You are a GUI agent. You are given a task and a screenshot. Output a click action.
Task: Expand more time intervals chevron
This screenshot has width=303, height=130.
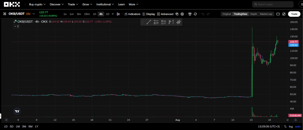(113, 14)
